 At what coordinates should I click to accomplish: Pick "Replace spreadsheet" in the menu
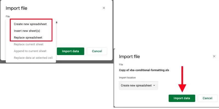click(28, 37)
